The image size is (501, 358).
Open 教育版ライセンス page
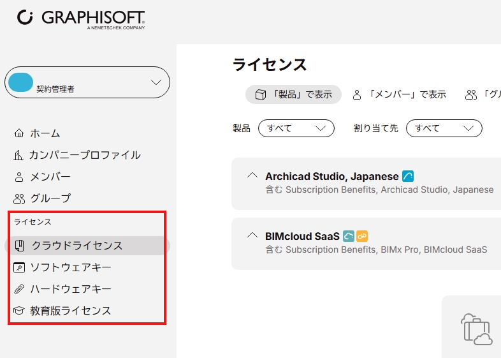[71, 311]
